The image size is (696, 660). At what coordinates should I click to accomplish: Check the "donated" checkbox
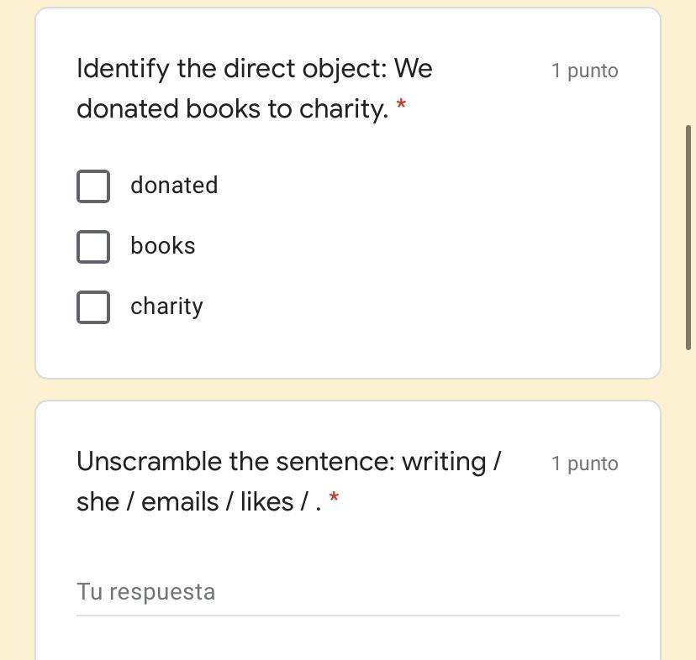click(93, 186)
